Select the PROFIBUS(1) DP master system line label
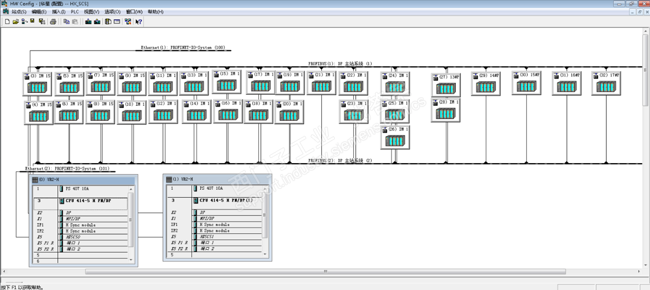This screenshot has height=290, width=650. 340,63
